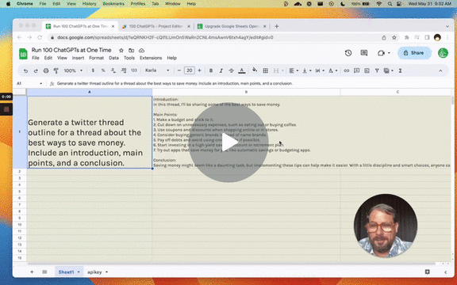Click the Google account avatar in Sheets
This screenshot has height=285, width=457.
(x=443, y=53)
